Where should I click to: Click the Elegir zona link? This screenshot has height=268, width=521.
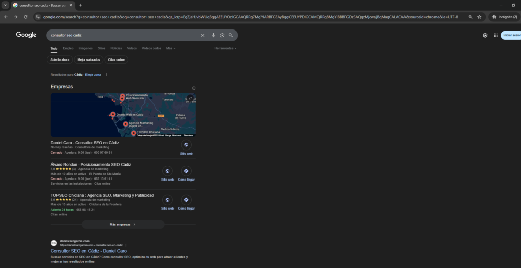point(93,75)
